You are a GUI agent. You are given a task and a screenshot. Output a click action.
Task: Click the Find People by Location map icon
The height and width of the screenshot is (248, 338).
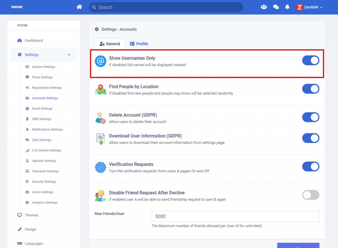100,90
